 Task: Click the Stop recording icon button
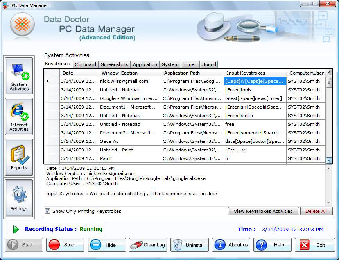click(56, 245)
